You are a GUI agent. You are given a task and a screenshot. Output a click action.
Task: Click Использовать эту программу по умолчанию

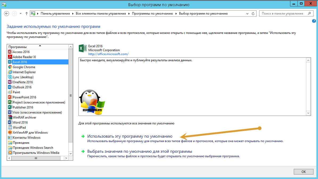(x=130, y=136)
